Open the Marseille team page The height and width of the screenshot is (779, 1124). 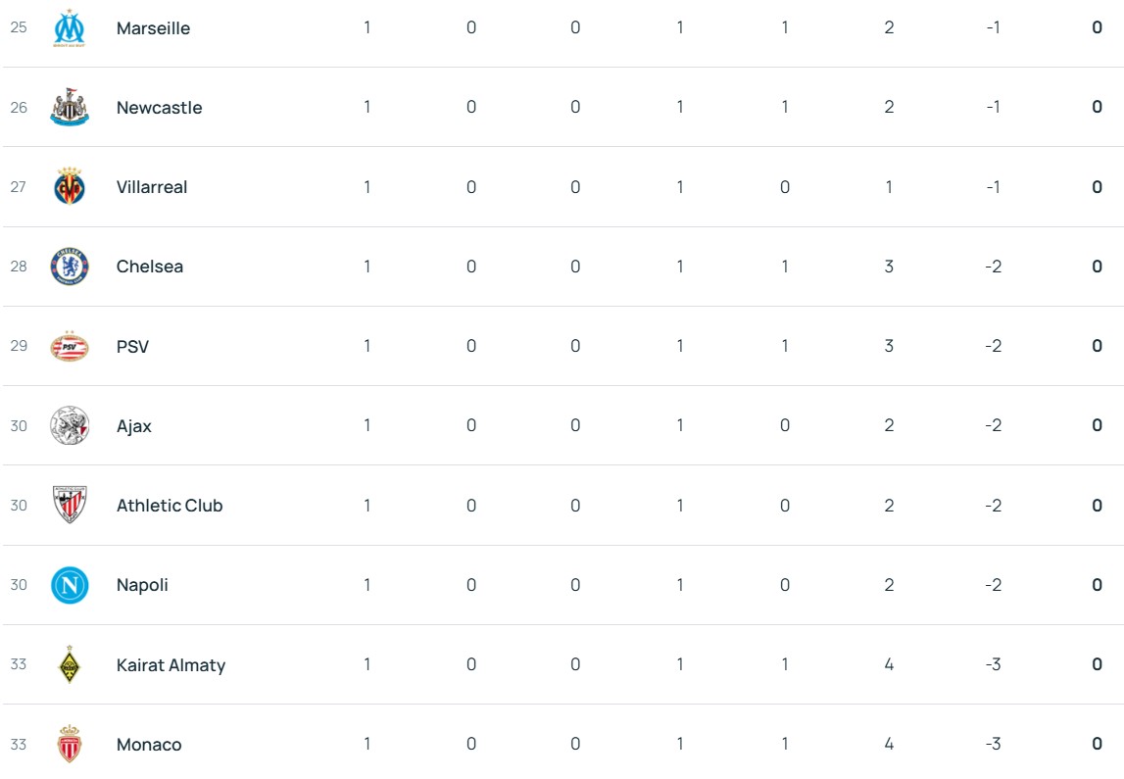(x=153, y=28)
